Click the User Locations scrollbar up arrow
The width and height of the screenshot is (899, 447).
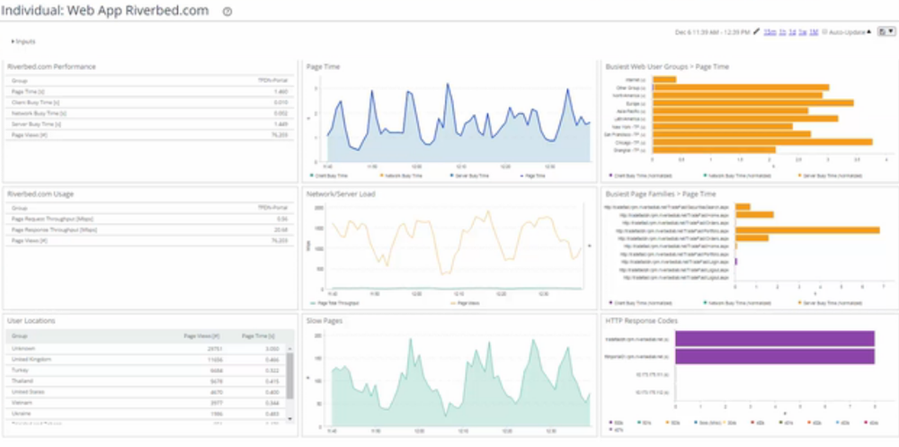[289, 349]
